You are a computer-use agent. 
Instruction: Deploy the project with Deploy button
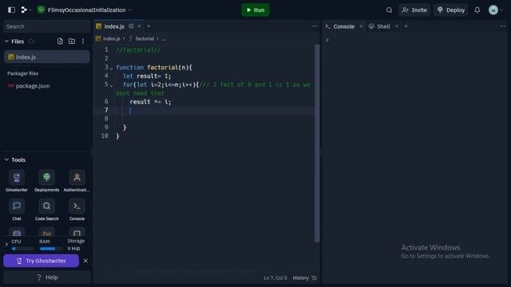(450, 10)
